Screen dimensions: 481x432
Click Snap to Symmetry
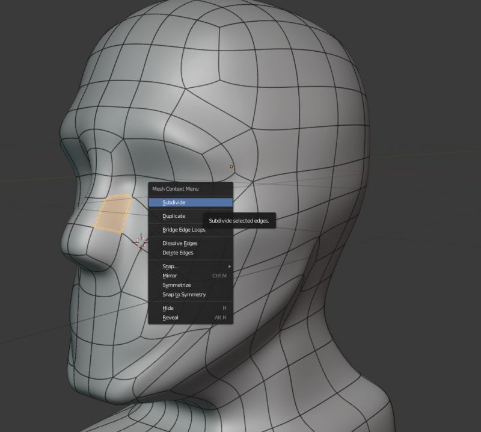click(183, 294)
